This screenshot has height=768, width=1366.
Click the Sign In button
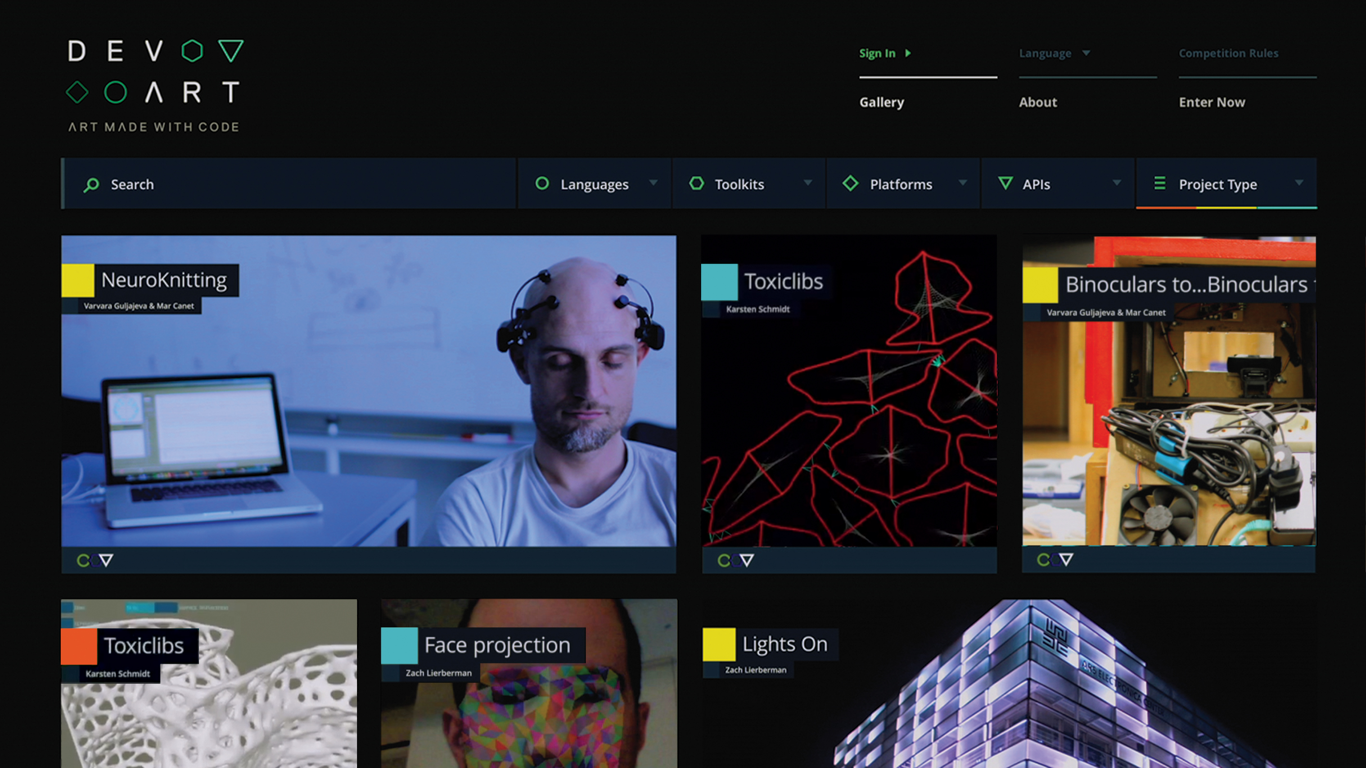click(x=877, y=53)
